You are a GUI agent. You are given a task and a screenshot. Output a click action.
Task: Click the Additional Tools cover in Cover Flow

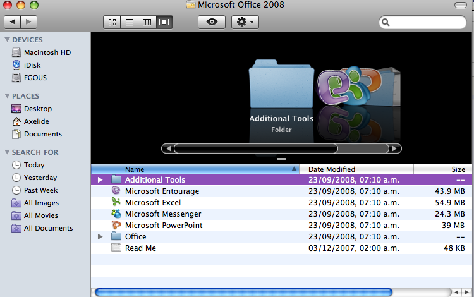281,84
